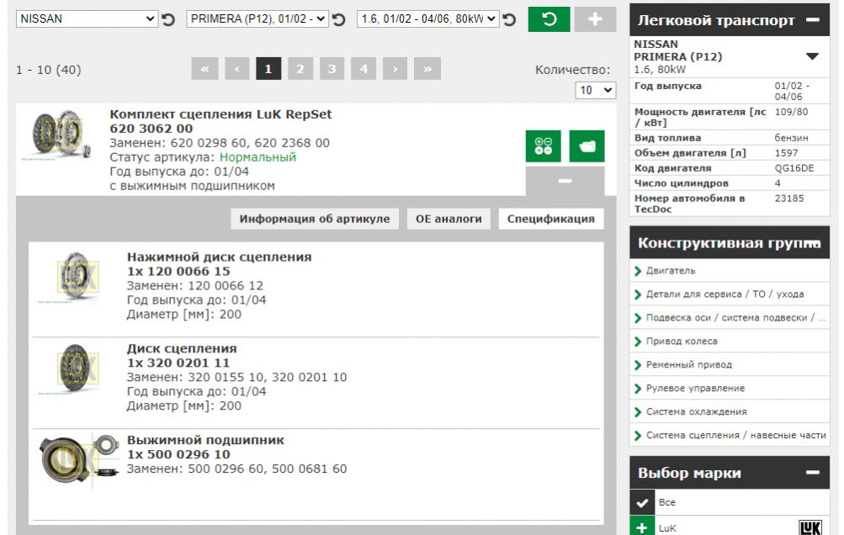Open the Количество per-page dropdown
The height and width of the screenshot is (535, 844).
tap(595, 90)
